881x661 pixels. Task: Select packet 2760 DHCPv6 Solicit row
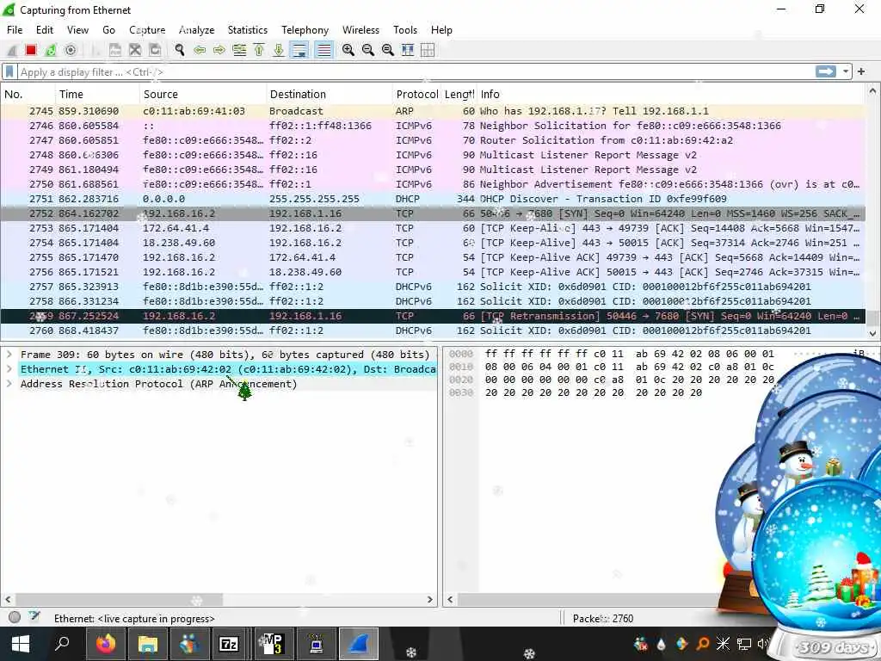point(433,330)
